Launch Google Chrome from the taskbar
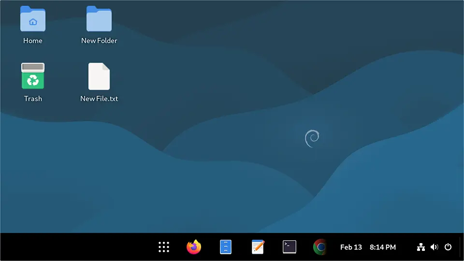Image resolution: width=464 pixels, height=261 pixels. [320, 247]
